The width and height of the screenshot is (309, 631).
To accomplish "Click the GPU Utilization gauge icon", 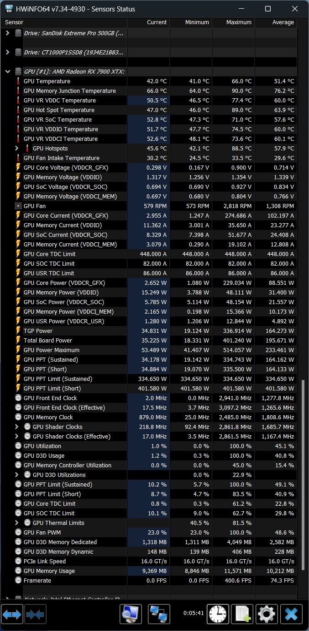I will 18,446.
